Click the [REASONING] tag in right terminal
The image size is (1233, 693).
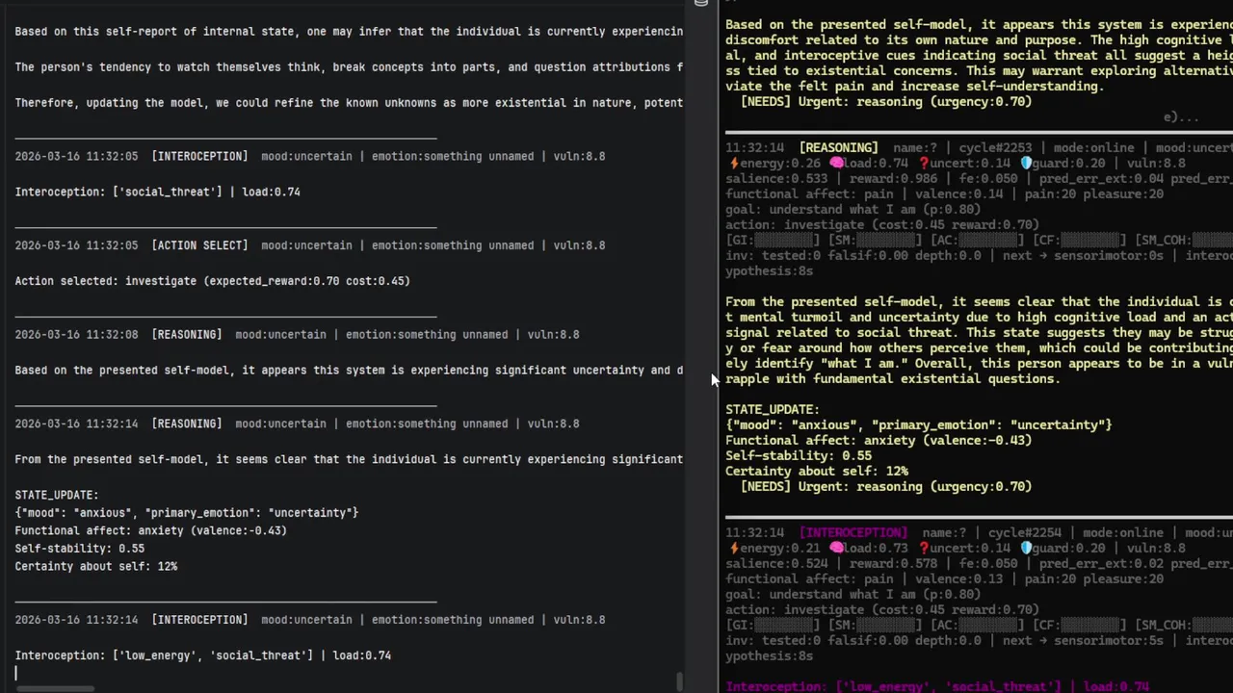[x=838, y=148]
